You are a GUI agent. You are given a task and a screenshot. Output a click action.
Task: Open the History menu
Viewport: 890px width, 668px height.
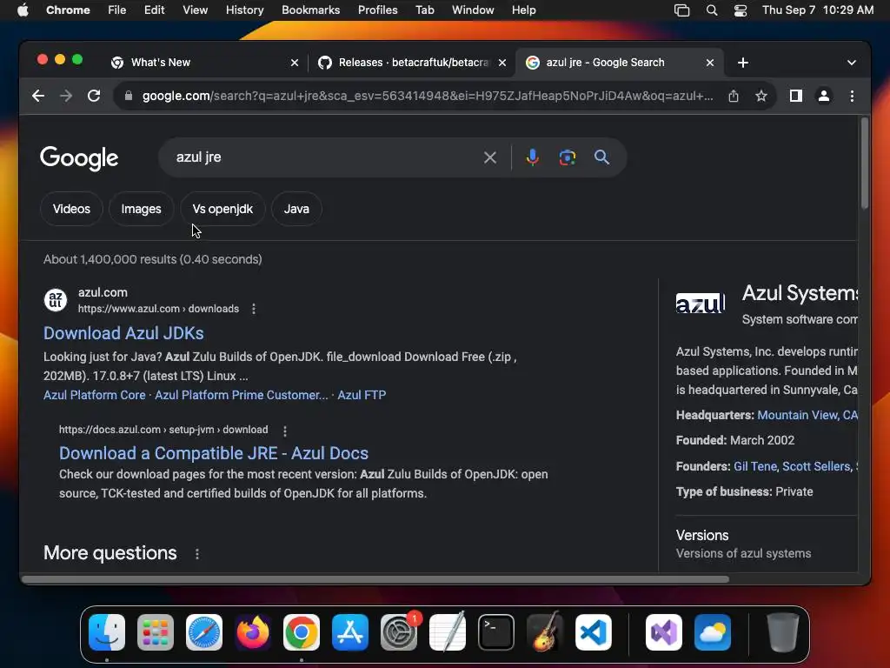(244, 10)
